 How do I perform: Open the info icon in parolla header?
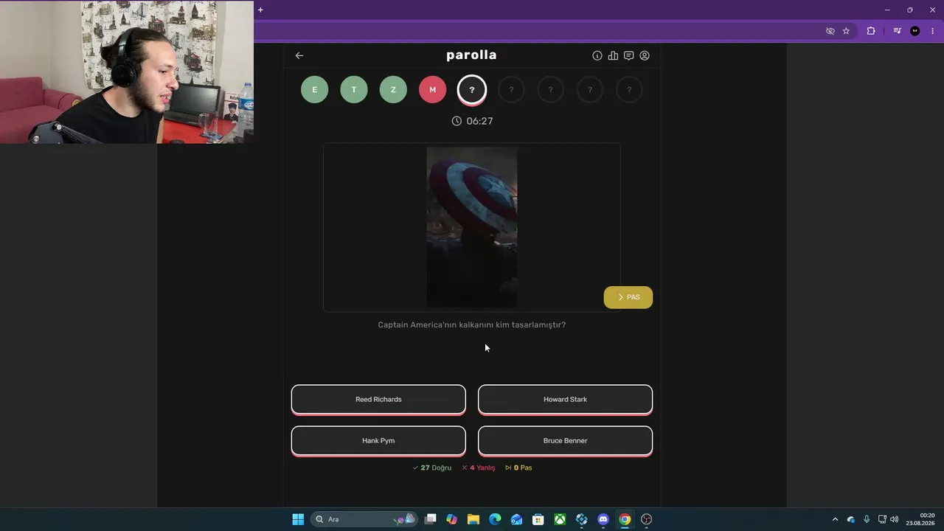click(x=597, y=55)
